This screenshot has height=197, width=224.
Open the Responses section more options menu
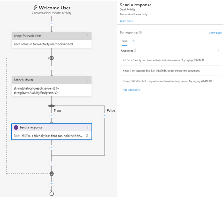218,50
